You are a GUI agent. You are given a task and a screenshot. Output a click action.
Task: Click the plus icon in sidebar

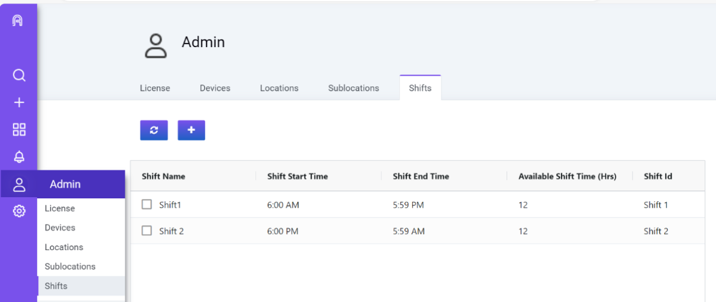click(19, 102)
